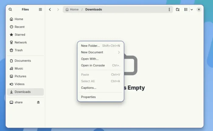This screenshot has height=131, width=213.
Task: Click the home icon in path bar
Action: click(67, 9)
